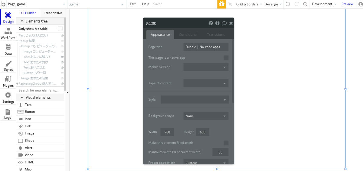363x171 pixels.
Task: Toggle visibility of Text あなたの負け
Action: pyautogui.click(x=62, y=62)
